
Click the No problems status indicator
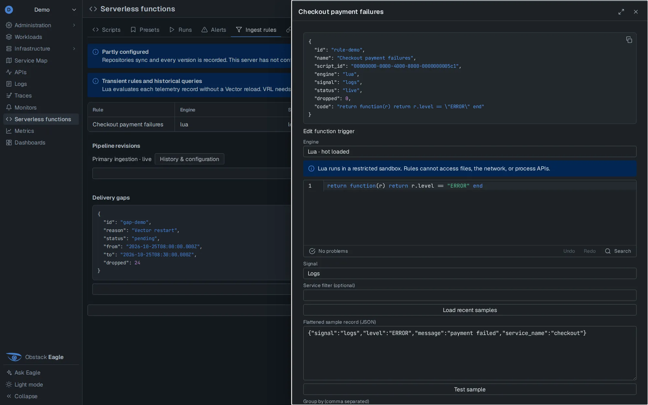coord(329,251)
